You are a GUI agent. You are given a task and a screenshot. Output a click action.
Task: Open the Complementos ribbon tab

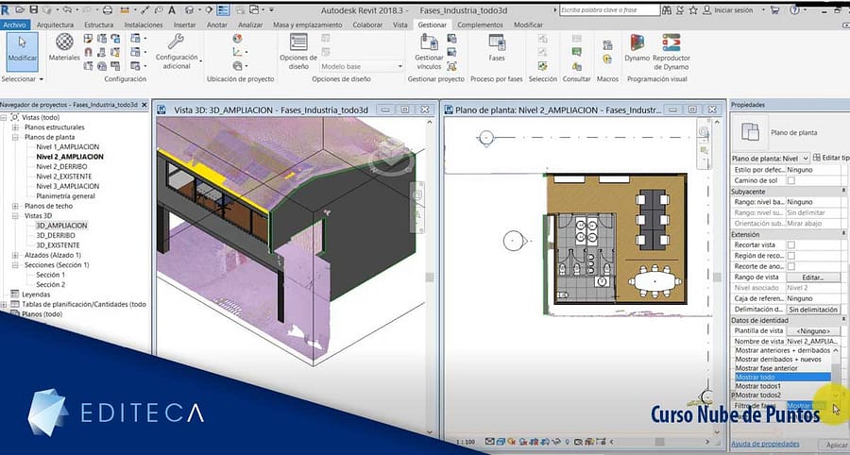[x=480, y=25]
